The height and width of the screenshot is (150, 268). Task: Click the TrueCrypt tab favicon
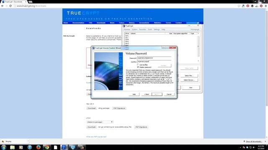(x=3, y=2)
